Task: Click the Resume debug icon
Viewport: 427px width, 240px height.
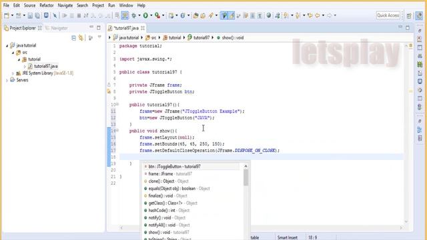Action: [x=65, y=15]
